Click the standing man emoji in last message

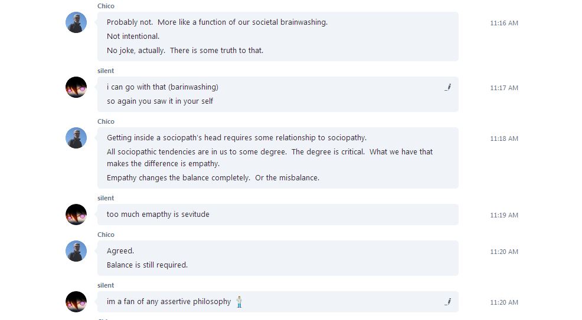coord(240,302)
